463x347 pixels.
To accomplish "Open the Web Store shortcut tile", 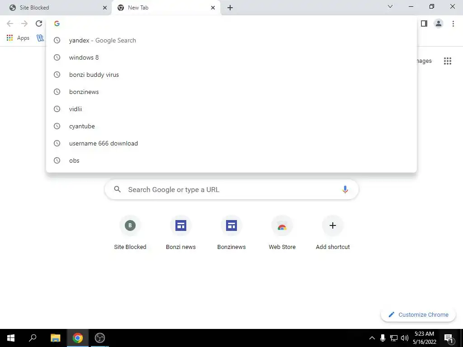I will click(x=282, y=233).
